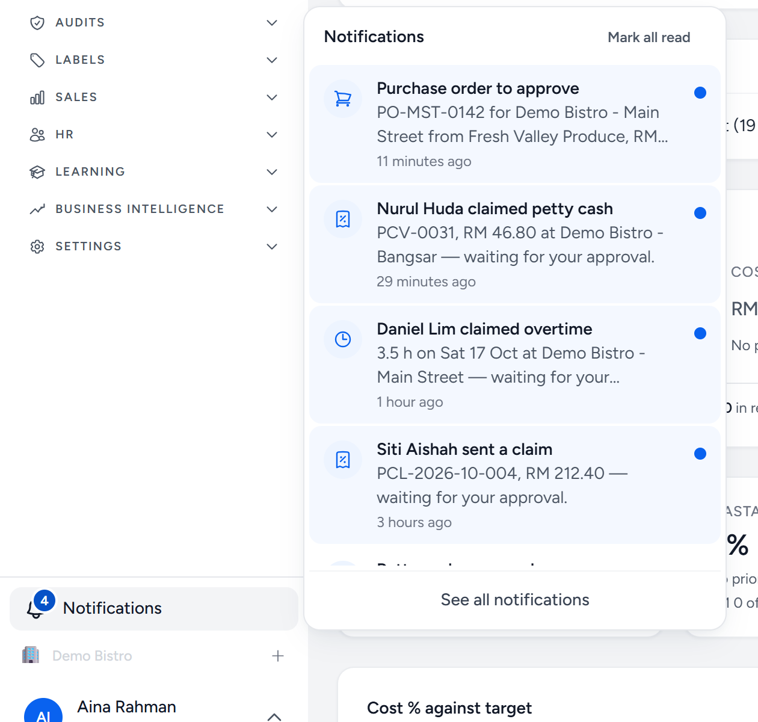Click the Demo Bistro building icon
Image resolution: width=758 pixels, height=722 pixels.
(31, 655)
